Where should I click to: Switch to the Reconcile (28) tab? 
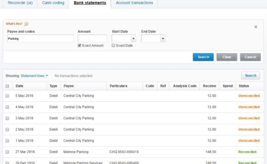point(20,3)
